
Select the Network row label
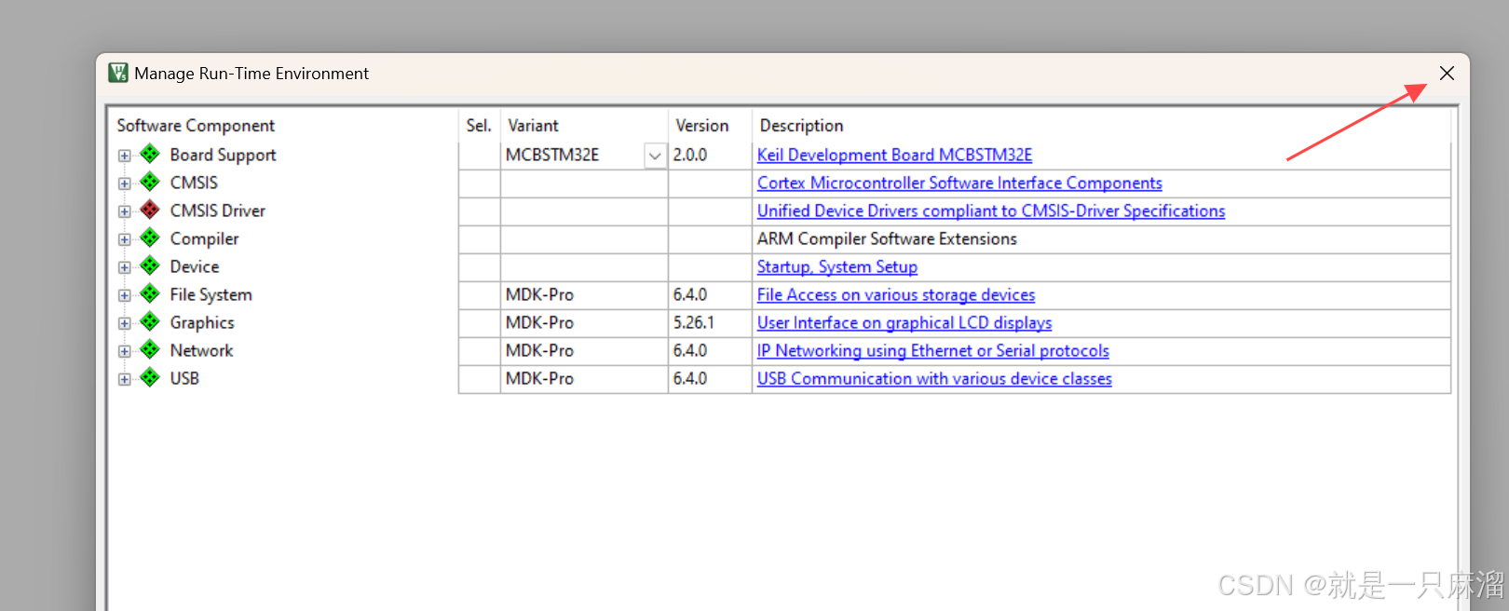click(201, 351)
